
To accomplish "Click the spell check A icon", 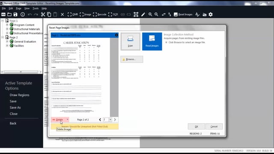I will 197,15.
